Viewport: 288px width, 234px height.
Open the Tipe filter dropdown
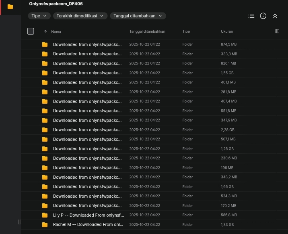[39, 16]
